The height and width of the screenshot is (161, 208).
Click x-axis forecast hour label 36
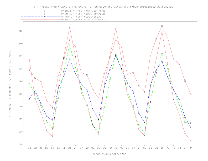pos(98,148)
